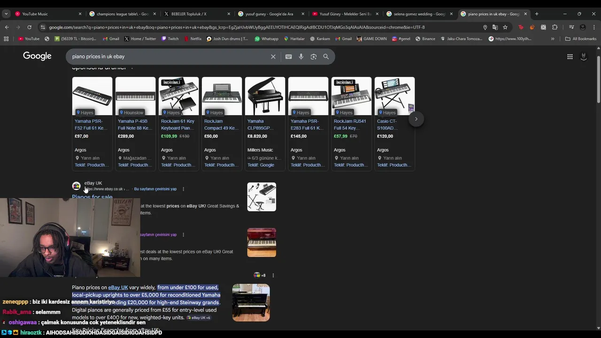
Task: Close the YouTube Music tab
Action: (x=80, y=14)
